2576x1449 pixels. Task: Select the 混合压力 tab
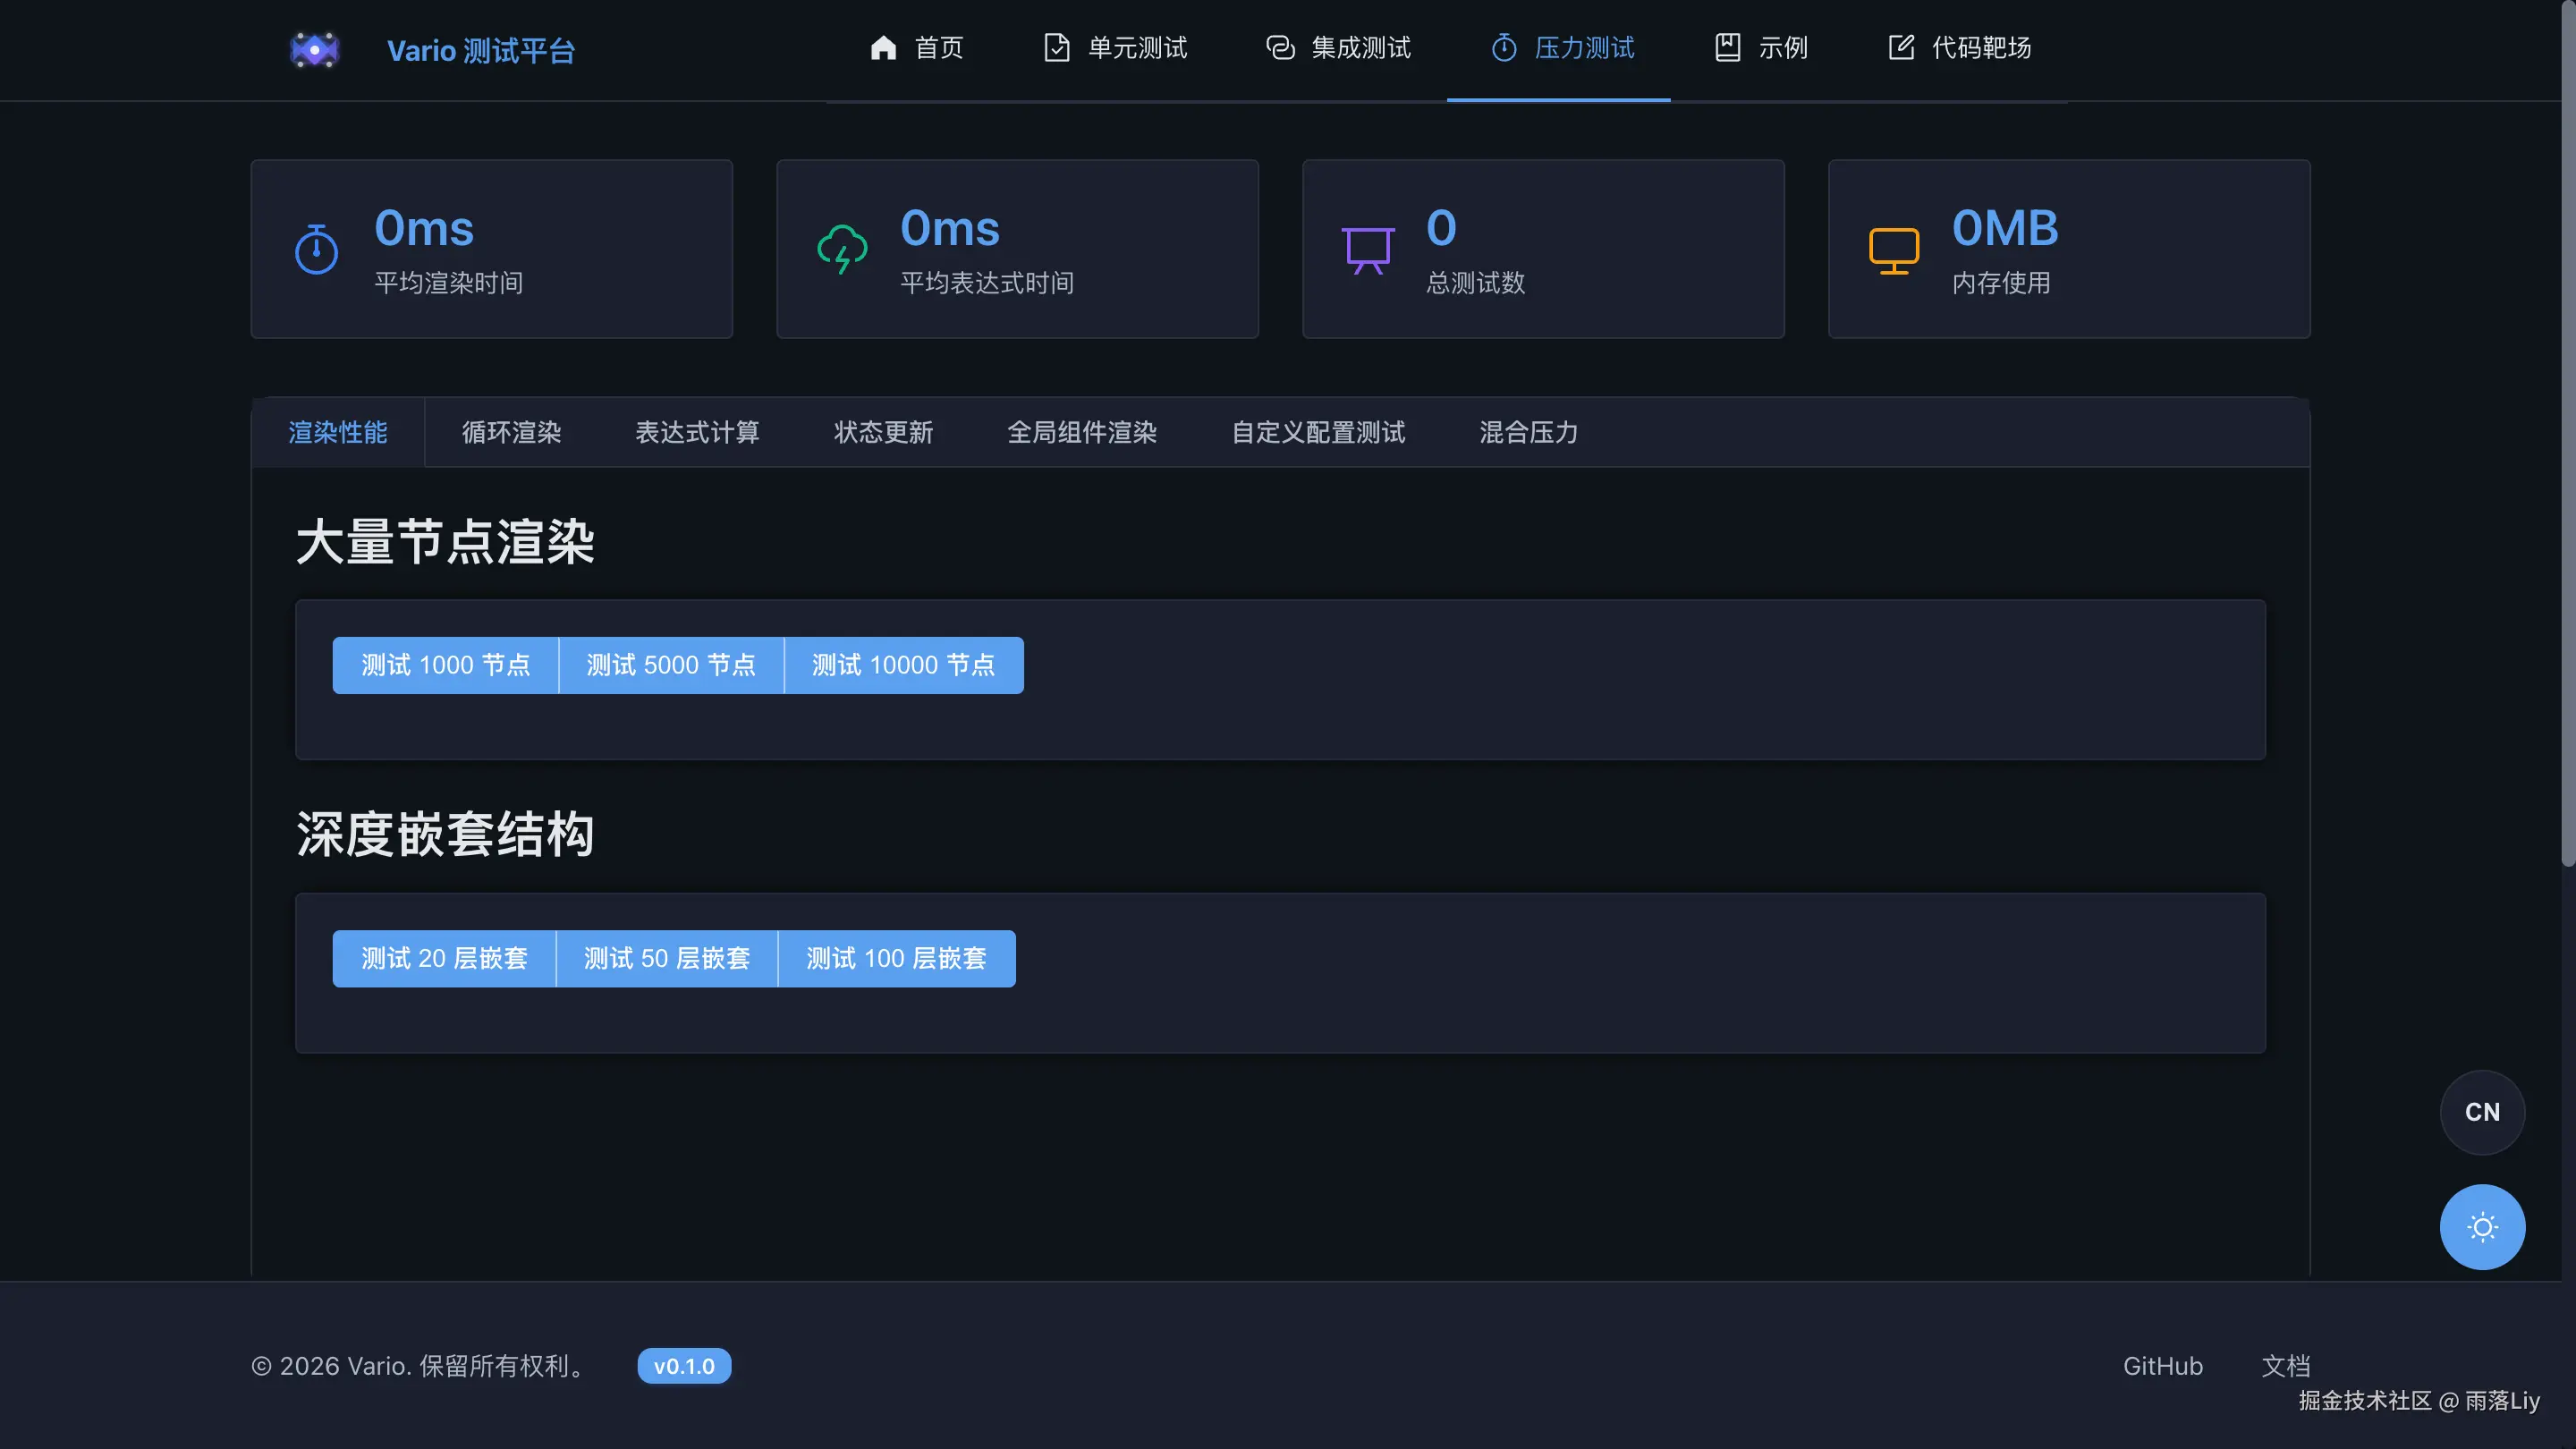tap(1528, 432)
